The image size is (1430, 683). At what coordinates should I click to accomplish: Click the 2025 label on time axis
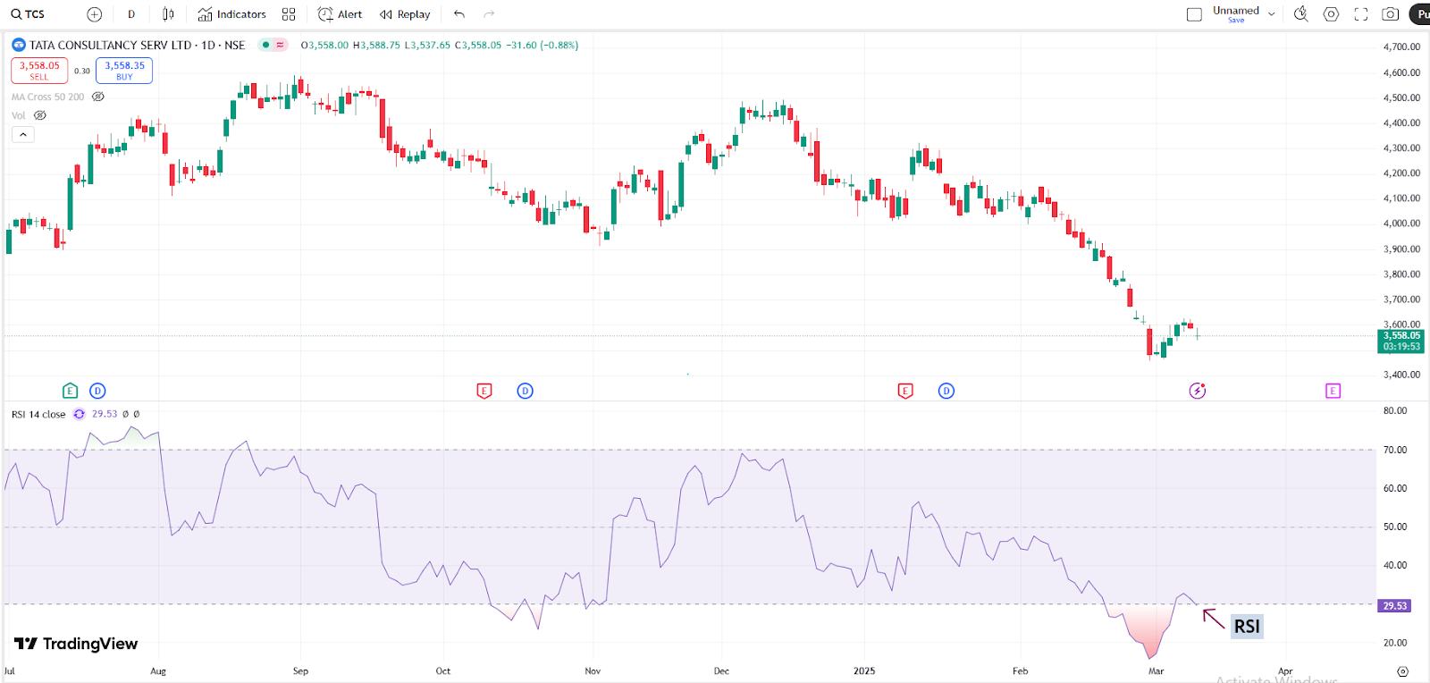(864, 670)
